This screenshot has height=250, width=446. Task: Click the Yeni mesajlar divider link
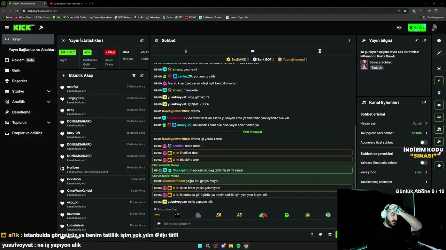click(252, 132)
